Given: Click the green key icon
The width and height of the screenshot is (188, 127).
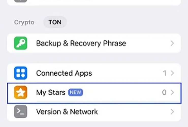Looking at the screenshot, I should 21,43.
